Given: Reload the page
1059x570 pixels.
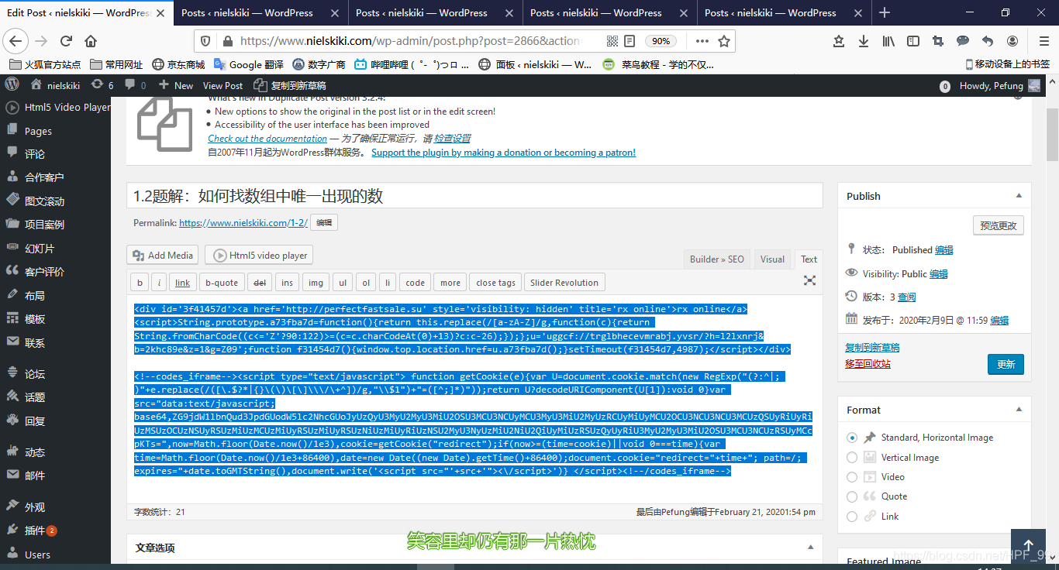Looking at the screenshot, I should tap(66, 41).
